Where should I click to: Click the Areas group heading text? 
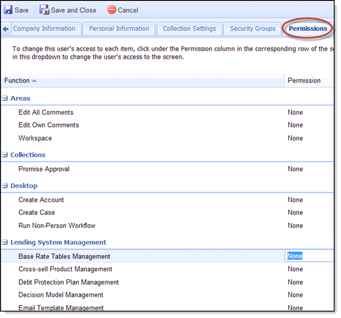[20, 98]
